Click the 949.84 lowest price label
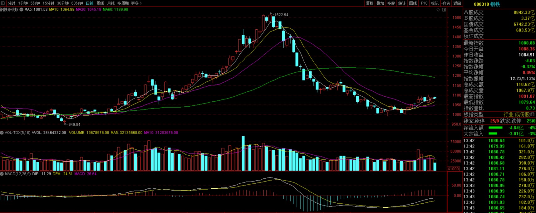Screen dimensions: 536x213 tap(74, 124)
